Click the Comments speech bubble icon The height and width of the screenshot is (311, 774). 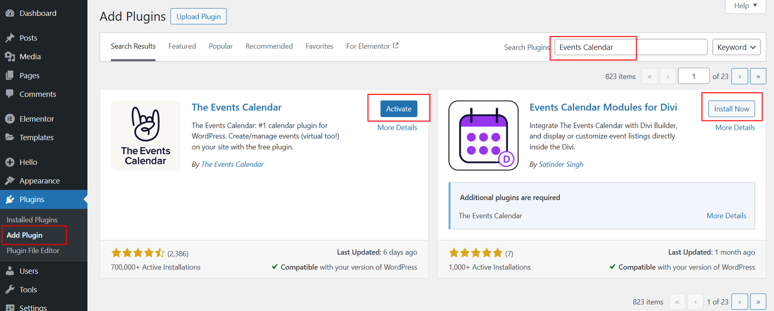10,94
